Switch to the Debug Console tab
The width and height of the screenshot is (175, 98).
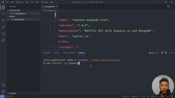[x=69, y=53]
